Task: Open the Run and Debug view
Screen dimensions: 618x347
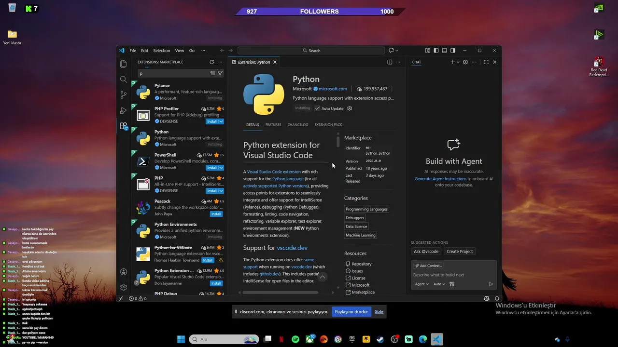Action: click(124, 110)
